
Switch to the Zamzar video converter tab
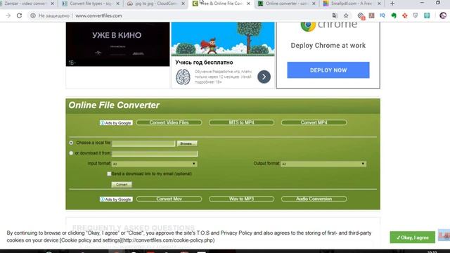(x=25, y=4)
